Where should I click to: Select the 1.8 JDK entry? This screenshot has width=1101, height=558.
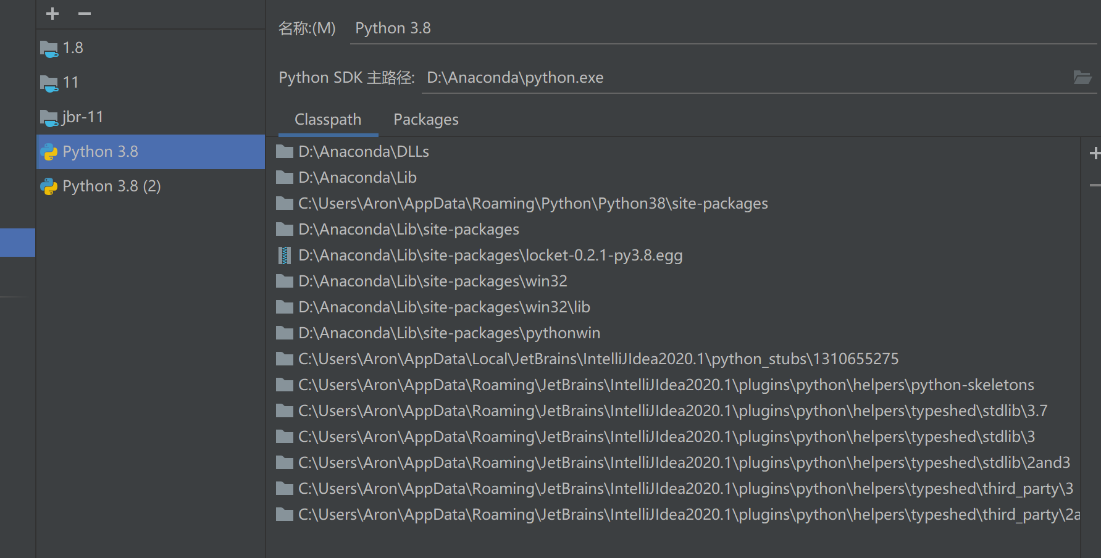click(151, 48)
